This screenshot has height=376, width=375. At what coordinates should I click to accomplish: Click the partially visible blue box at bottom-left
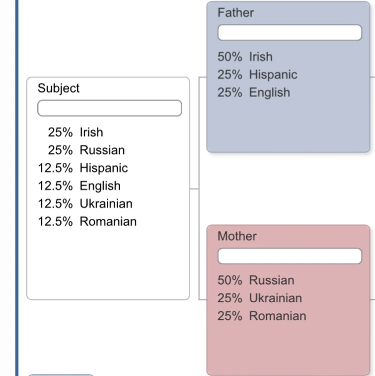[61, 375]
